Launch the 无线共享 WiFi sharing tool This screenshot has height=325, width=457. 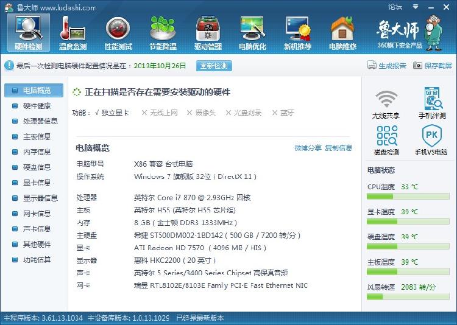pyautogui.click(x=386, y=104)
